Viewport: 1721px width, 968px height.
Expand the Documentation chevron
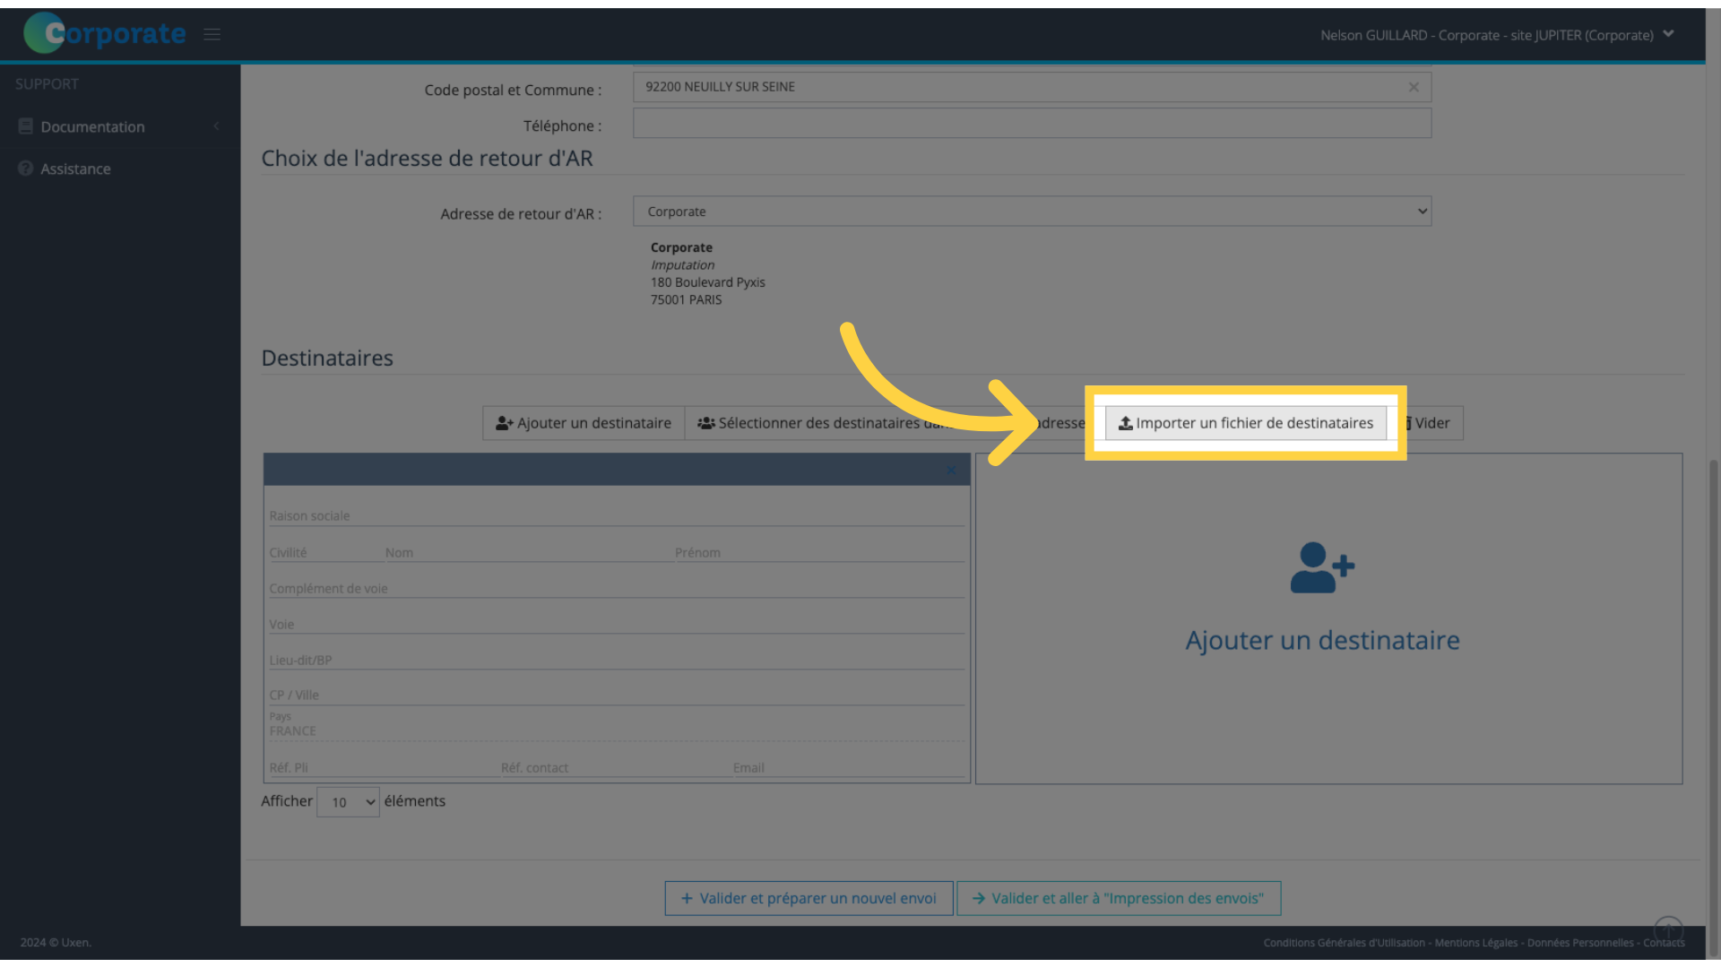(216, 126)
